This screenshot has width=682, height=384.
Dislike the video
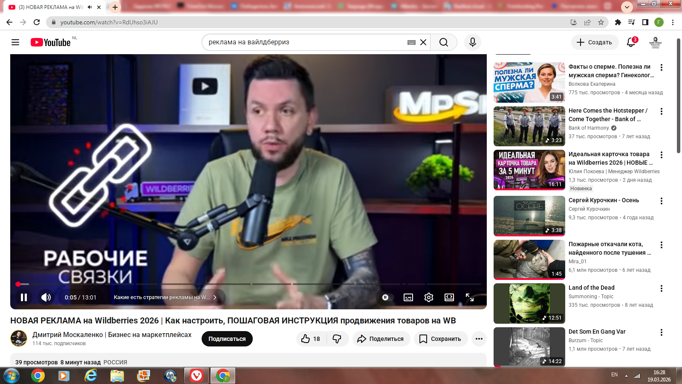[337, 339]
